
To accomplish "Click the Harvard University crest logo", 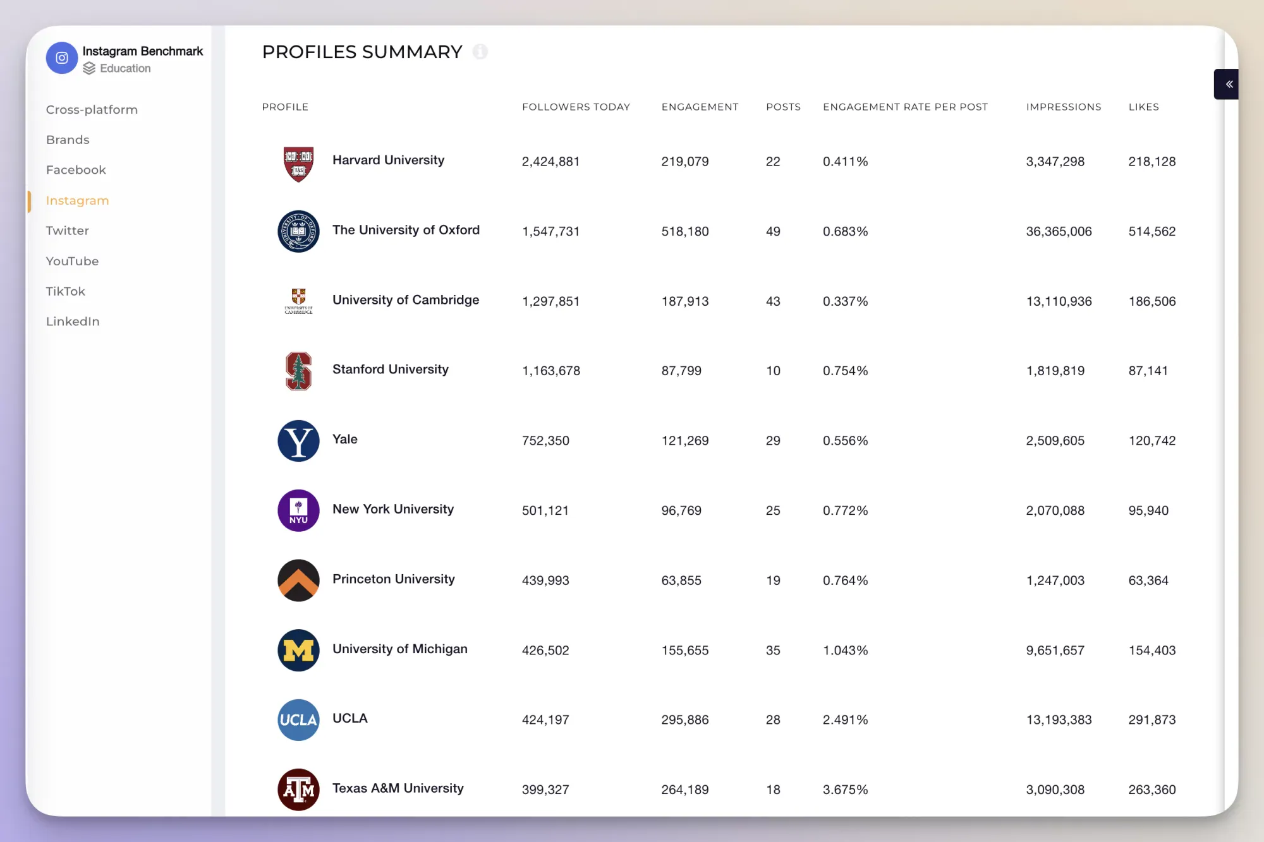I will 298,164.
